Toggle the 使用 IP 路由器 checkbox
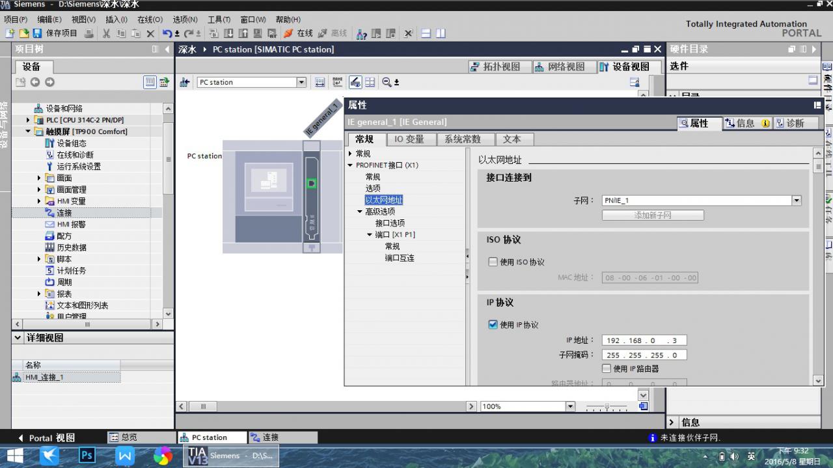833x468 pixels. pos(607,368)
